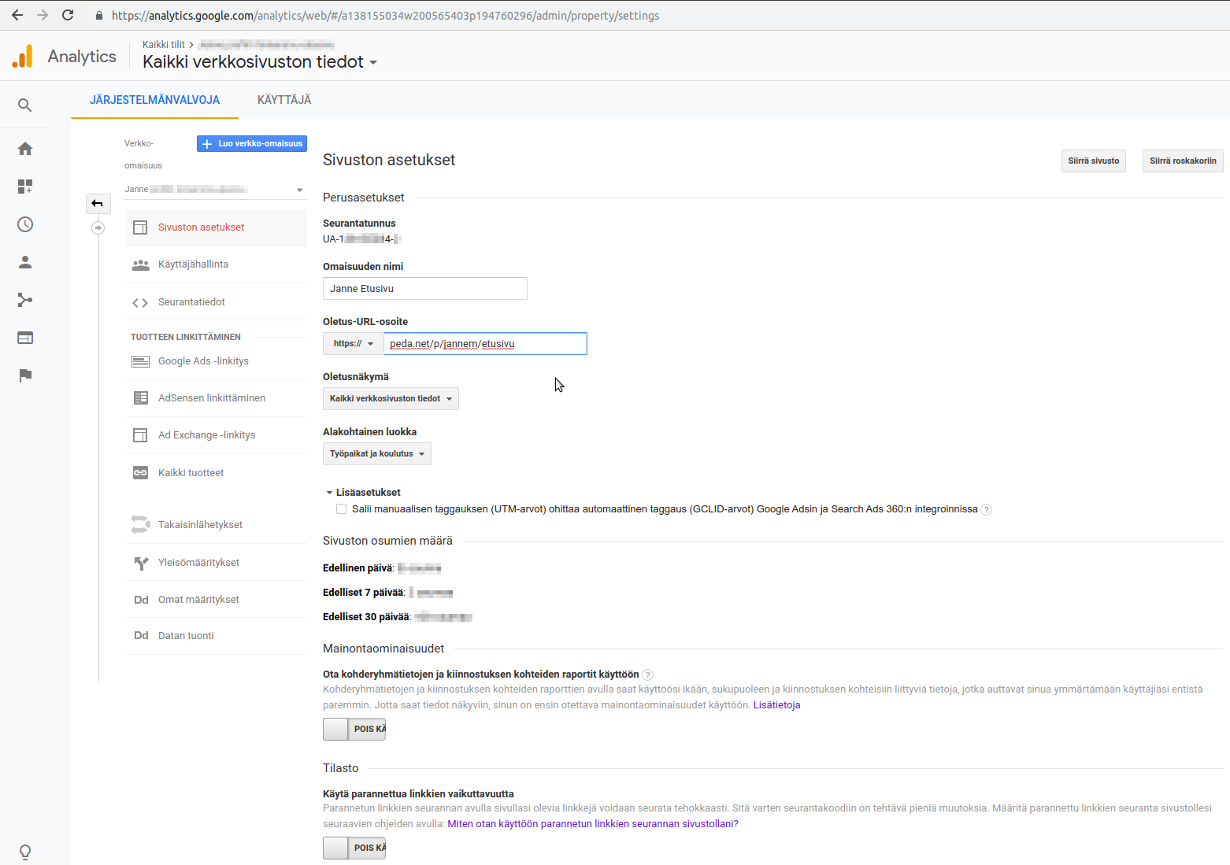Click the Siirrä roskakoriin button
The height and width of the screenshot is (865, 1230).
click(1182, 161)
